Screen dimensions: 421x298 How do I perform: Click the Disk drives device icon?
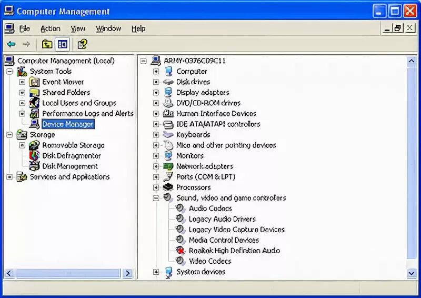(x=168, y=82)
